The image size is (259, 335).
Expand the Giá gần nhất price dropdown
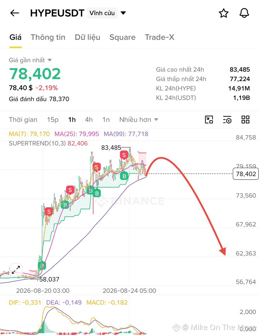point(49,60)
